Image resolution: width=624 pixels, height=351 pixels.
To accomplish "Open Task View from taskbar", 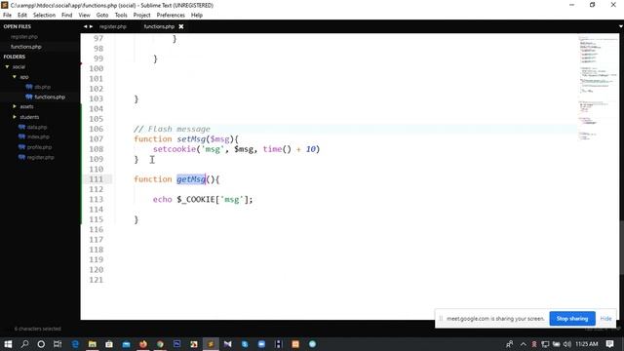I will click(58, 344).
